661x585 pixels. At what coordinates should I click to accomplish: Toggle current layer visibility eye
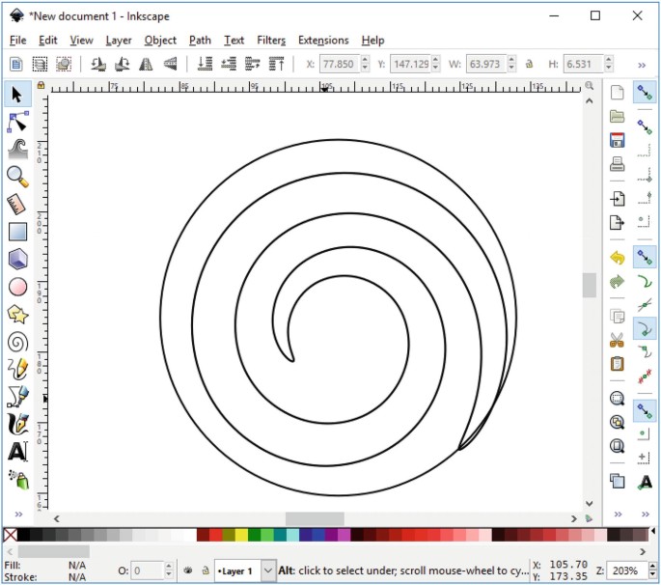point(189,571)
